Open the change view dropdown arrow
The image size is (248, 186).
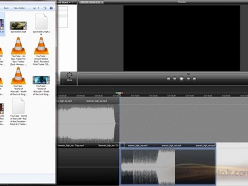[38, 8]
